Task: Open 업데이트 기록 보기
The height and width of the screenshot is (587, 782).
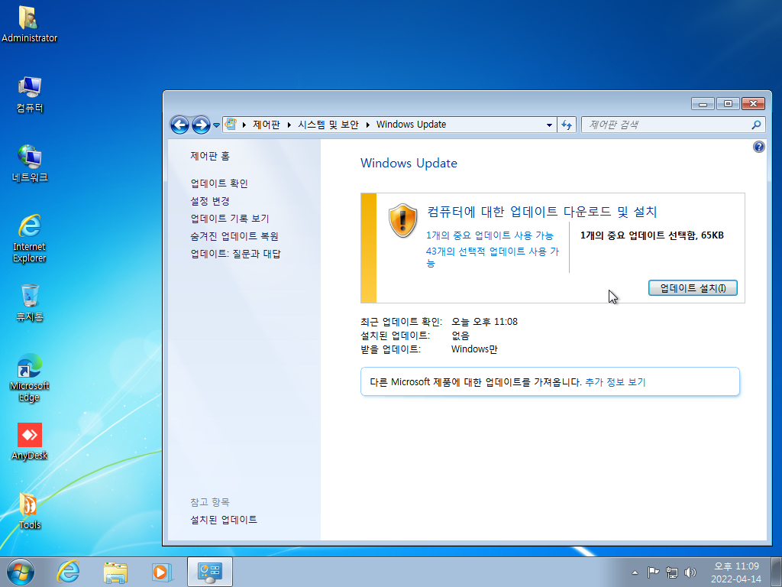Action: click(229, 219)
